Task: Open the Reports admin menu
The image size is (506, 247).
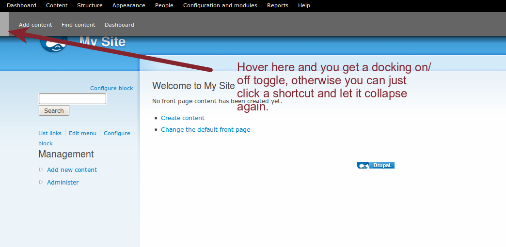Action: pyautogui.click(x=278, y=5)
